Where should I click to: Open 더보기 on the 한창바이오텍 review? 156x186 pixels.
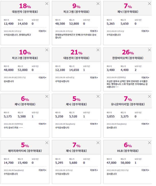coord(145,78)
